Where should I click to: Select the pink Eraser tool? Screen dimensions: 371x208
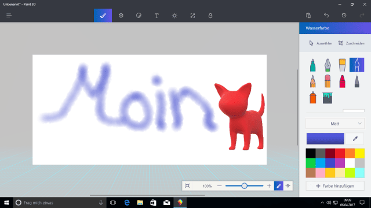[x=328, y=81]
